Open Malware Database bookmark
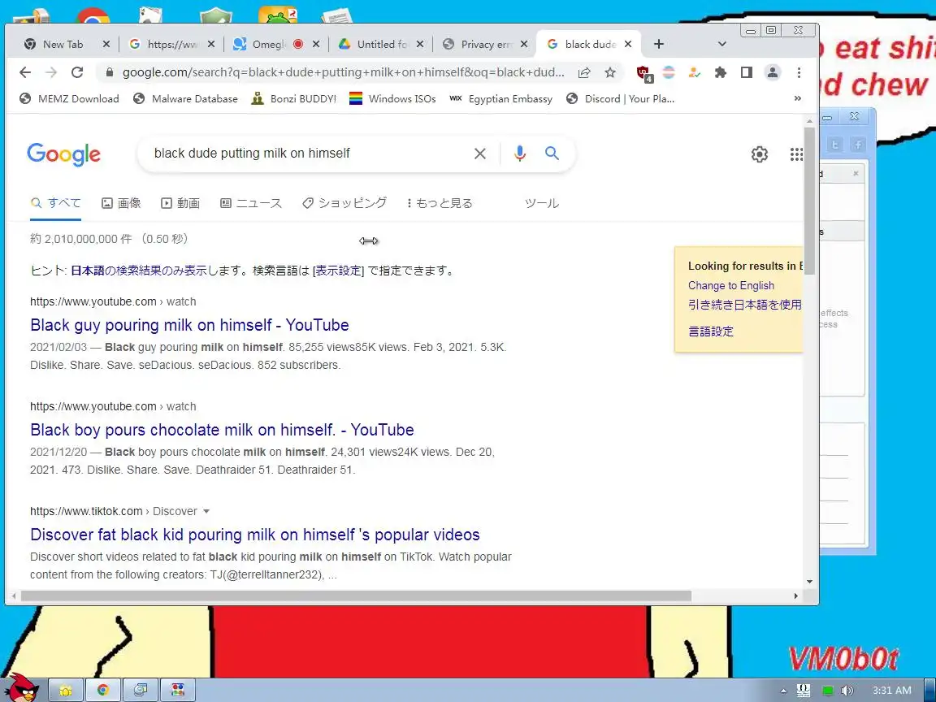Image resolution: width=936 pixels, height=702 pixels. 185,98
